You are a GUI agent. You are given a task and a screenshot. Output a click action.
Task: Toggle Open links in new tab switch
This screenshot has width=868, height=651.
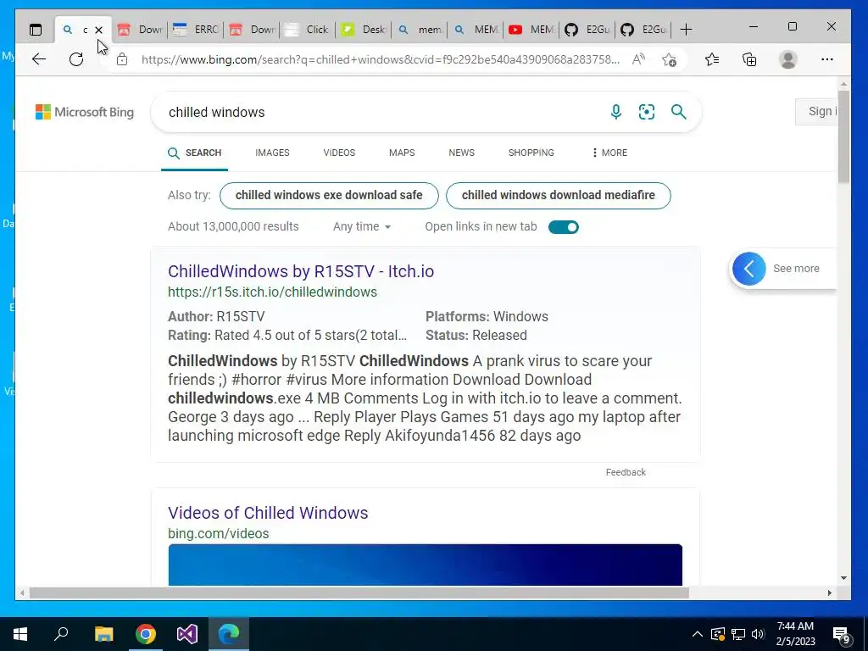[564, 227]
